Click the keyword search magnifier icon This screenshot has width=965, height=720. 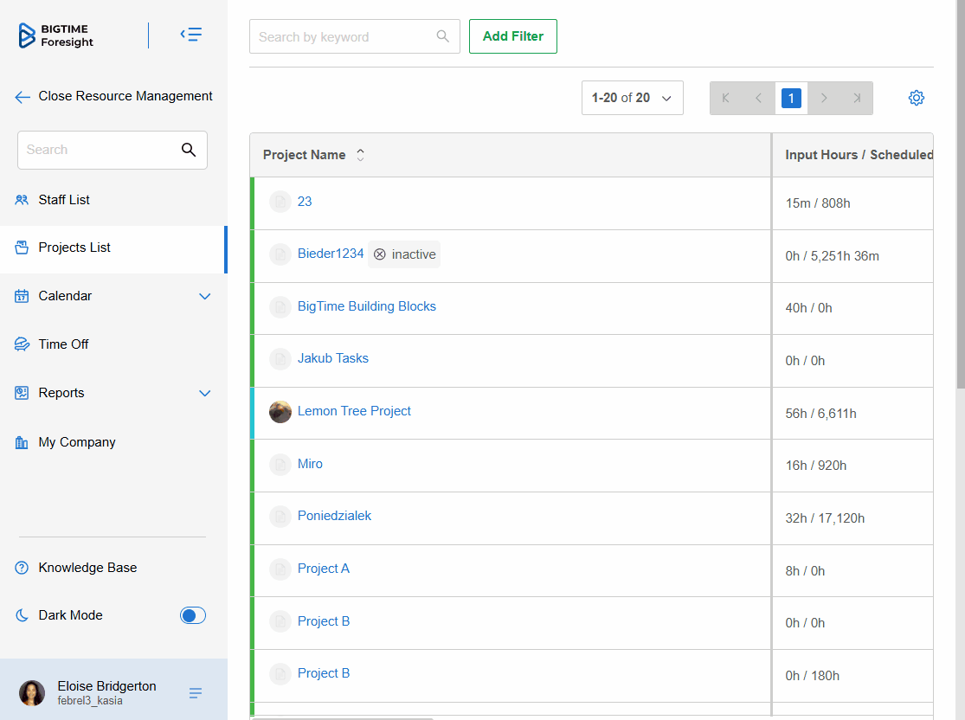pos(442,36)
